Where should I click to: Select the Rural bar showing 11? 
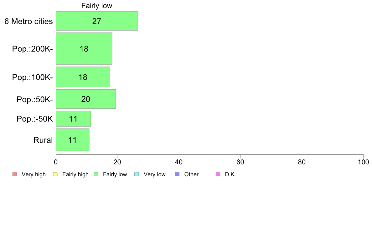(x=73, y=140)
